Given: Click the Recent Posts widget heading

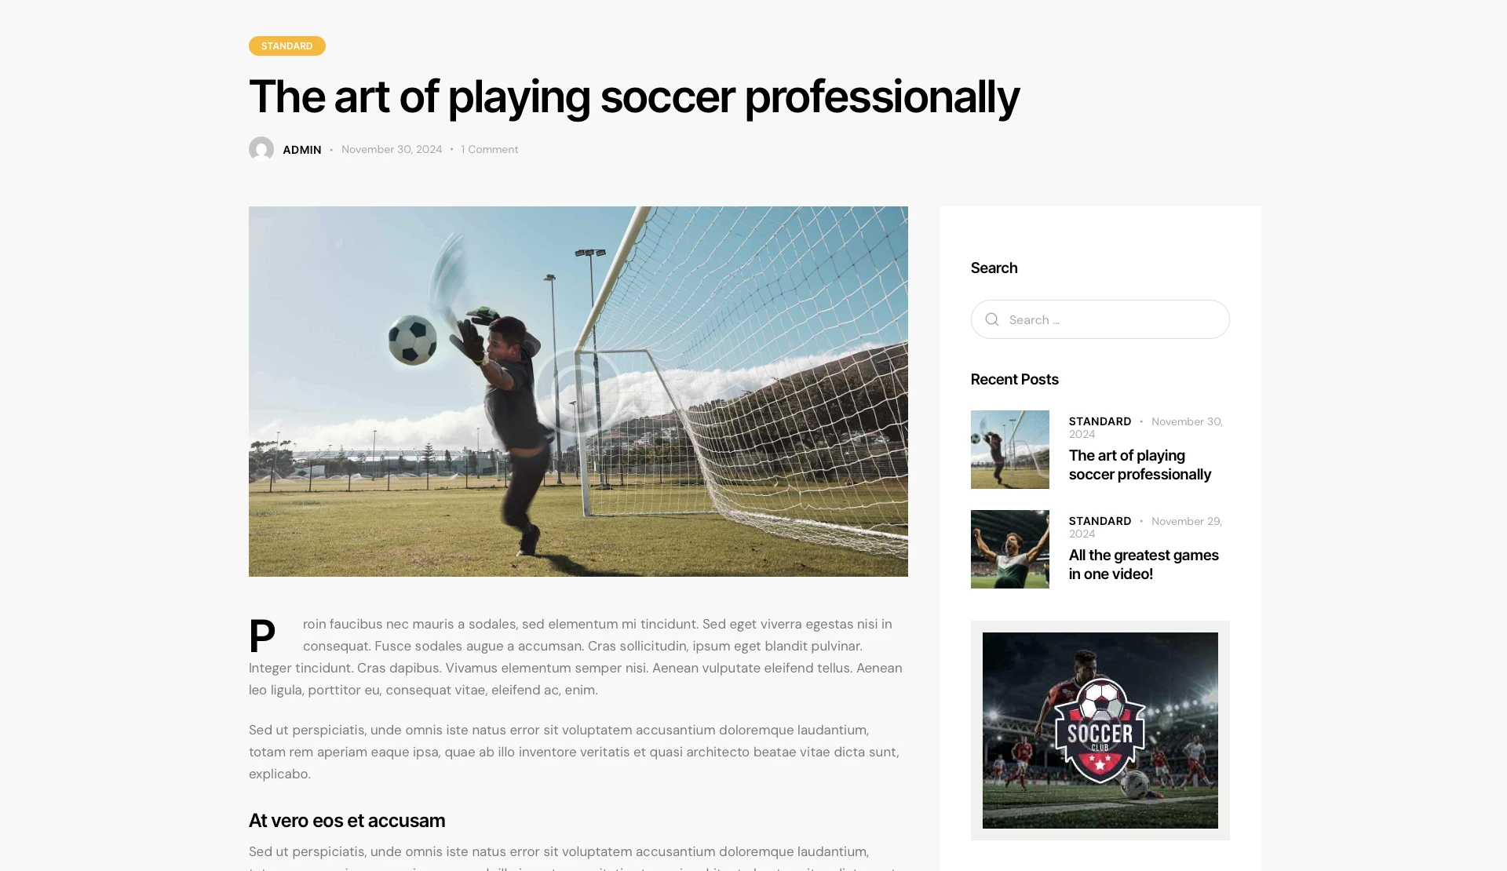Looking at the screenshot, I should pos(1014,380).
